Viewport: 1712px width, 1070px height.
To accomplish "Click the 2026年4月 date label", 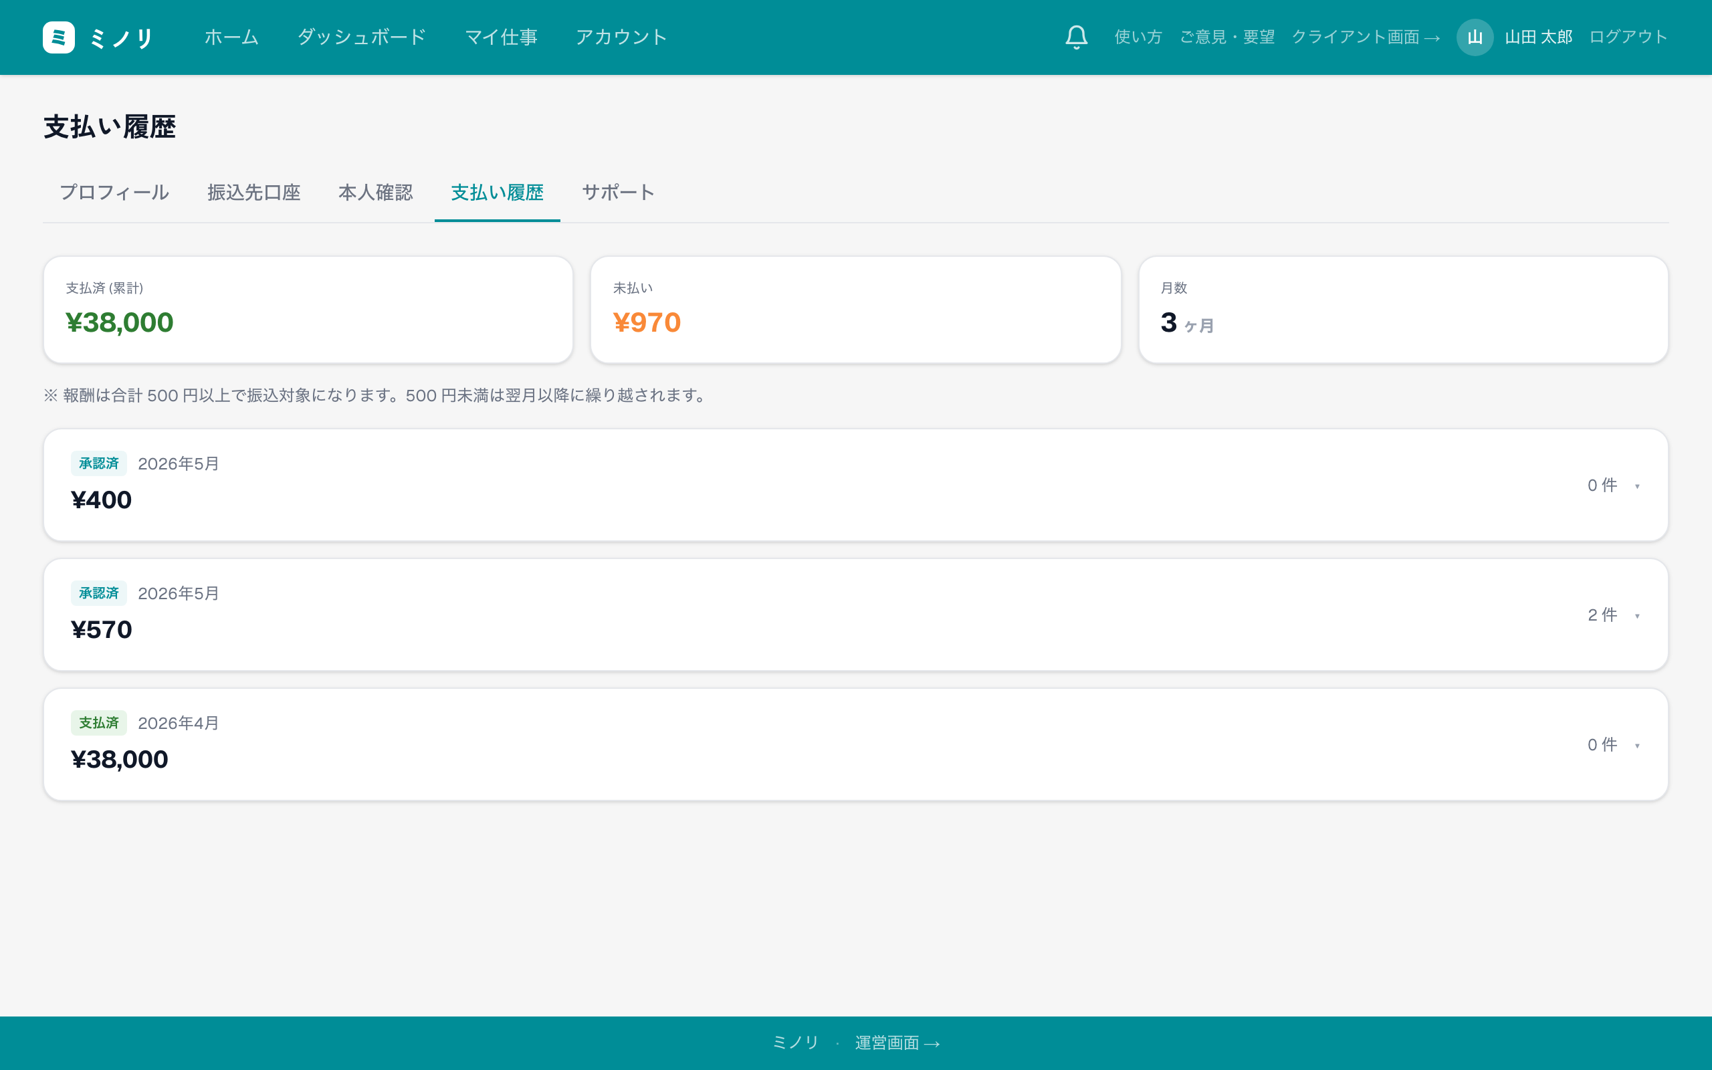I will [x=179, y=723].
